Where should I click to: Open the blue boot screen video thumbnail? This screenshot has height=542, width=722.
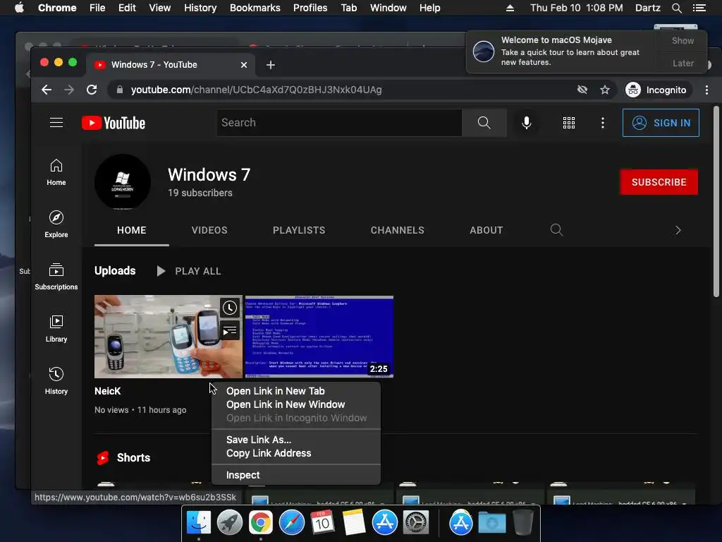coord(319,337)
